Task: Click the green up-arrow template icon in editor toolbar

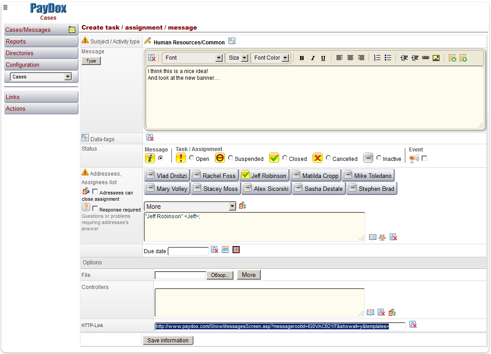Action: click(463, 58)
